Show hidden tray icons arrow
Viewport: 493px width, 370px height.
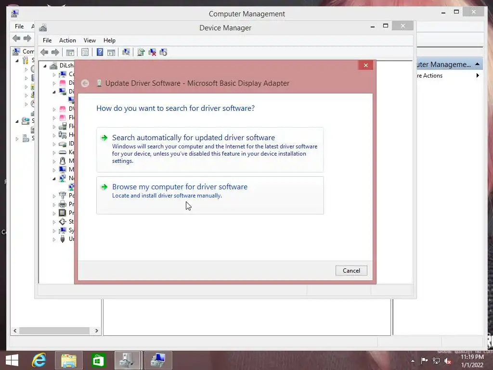(413, 361)
